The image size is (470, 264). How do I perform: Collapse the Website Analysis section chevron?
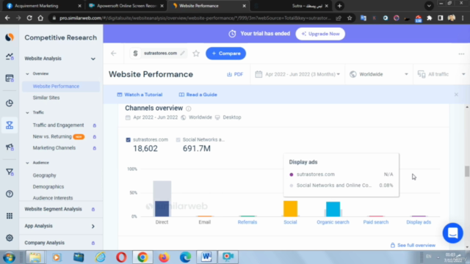pos(93,59)
